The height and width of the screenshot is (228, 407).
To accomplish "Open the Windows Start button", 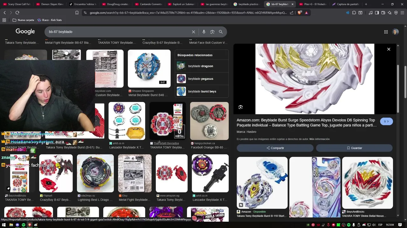I will pyautogui.click(x=4, y=225).
